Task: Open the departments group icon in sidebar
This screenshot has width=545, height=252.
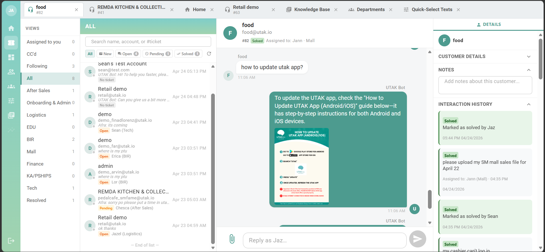Action: [x=11, y=86]
